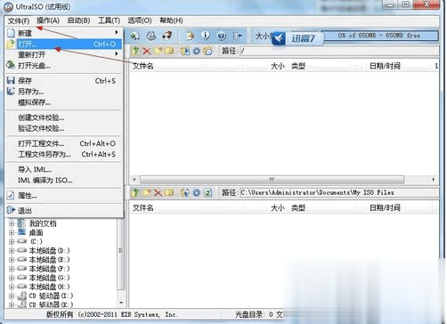Choose 保存 in the File menu
The width and height of the screenshot is (447, 324).
pos(64,81)
